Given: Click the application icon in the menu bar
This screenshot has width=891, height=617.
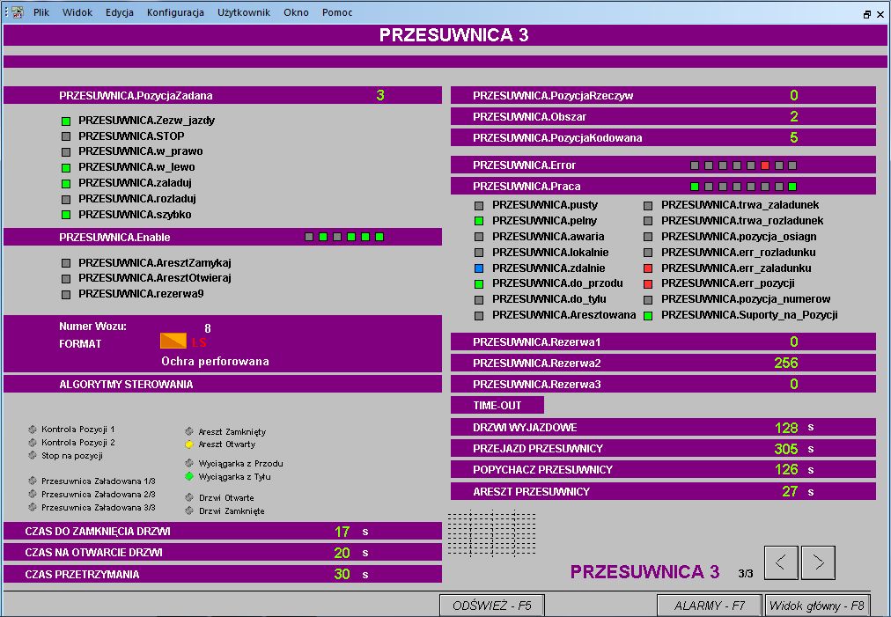Looking at the screenshot, I should click(x=17, y=12).
